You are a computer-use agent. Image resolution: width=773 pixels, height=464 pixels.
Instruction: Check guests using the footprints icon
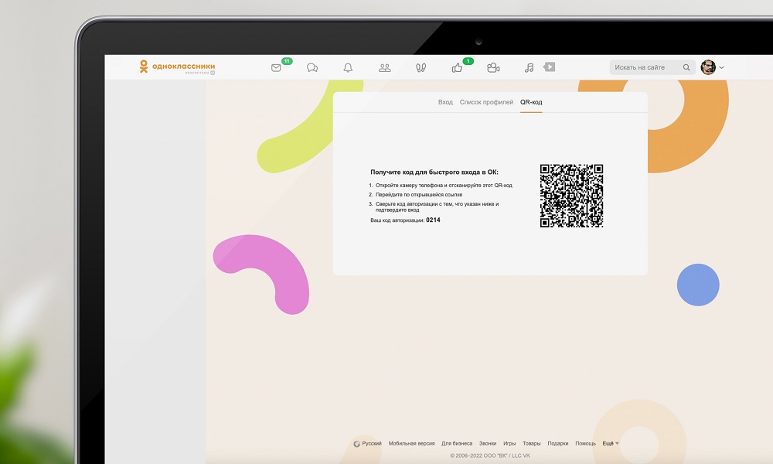(419, 67)
